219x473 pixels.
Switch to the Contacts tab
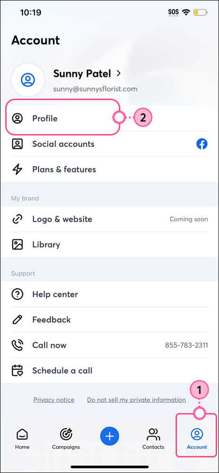(x=153, y=439)
